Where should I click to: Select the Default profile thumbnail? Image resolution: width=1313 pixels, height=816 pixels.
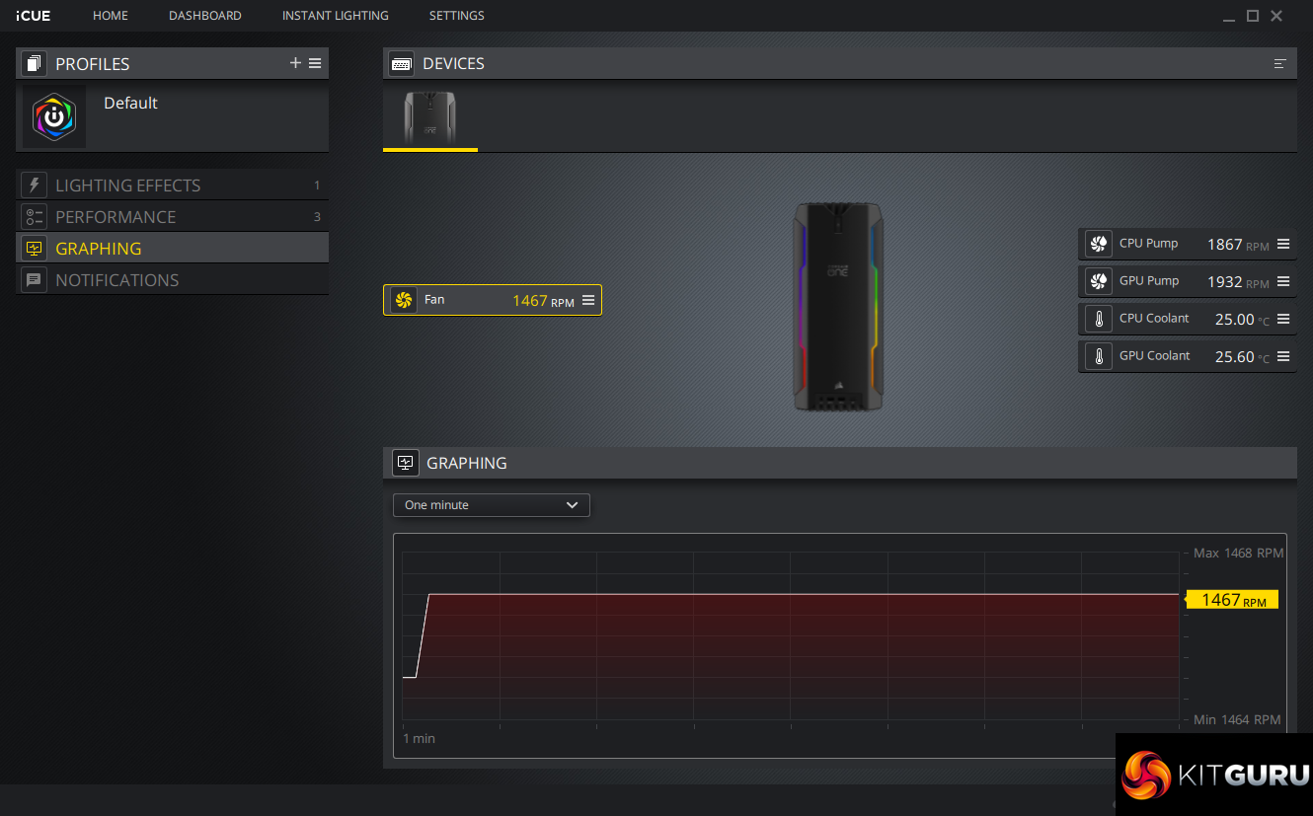[54, 117]
